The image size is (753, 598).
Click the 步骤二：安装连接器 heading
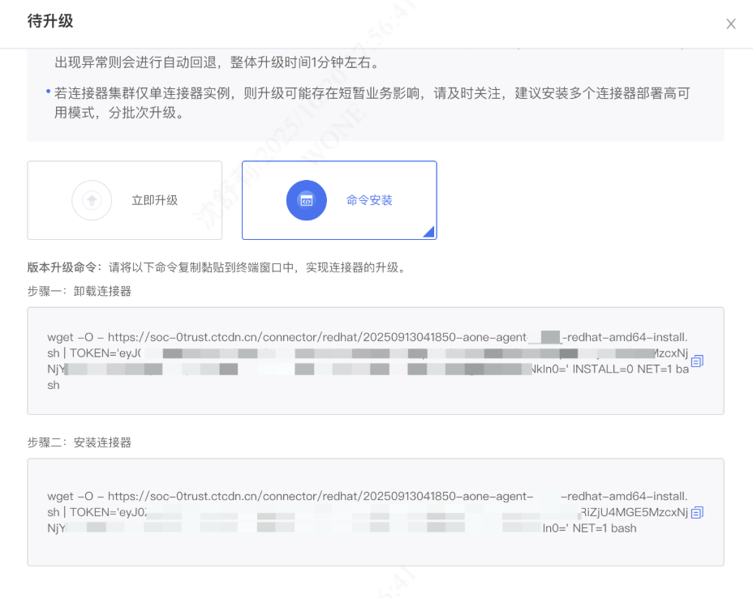(80, 442)
